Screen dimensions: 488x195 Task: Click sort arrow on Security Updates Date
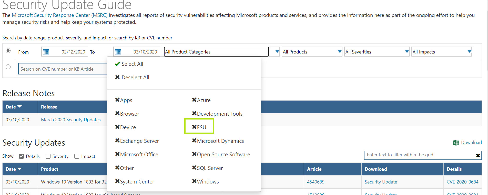pos(20,169)
